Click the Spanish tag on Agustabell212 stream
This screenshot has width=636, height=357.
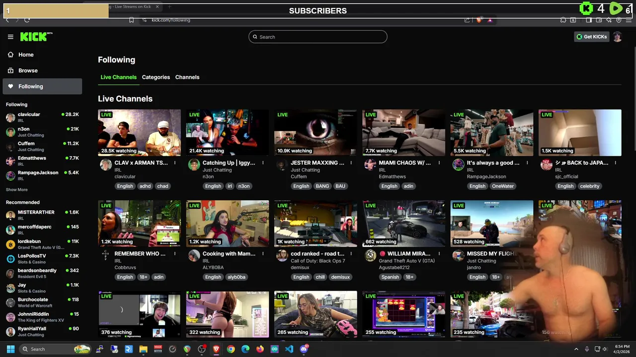pos(390,277)
